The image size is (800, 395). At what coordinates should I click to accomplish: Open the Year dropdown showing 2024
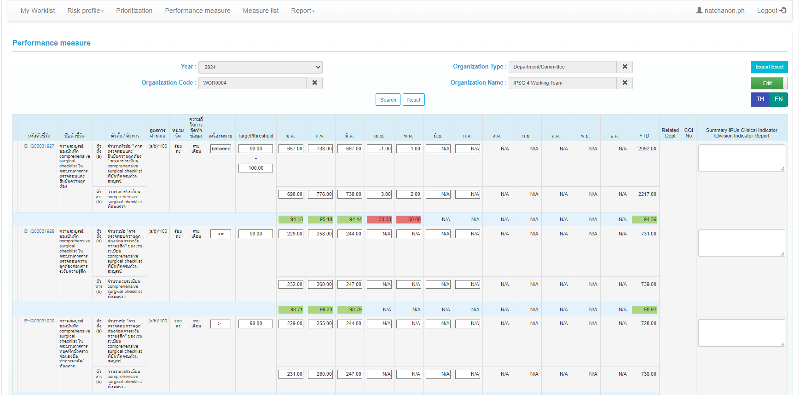tap(261, 67)
